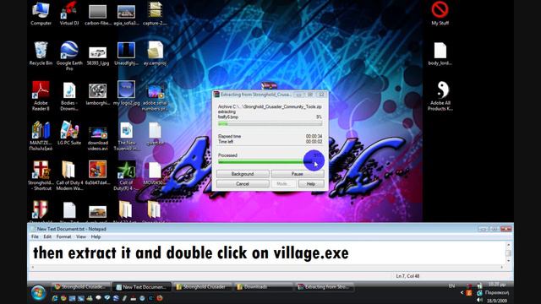
Task: Select Call of Duty 4 Modern Warfare folder
Action: point(69,176)
